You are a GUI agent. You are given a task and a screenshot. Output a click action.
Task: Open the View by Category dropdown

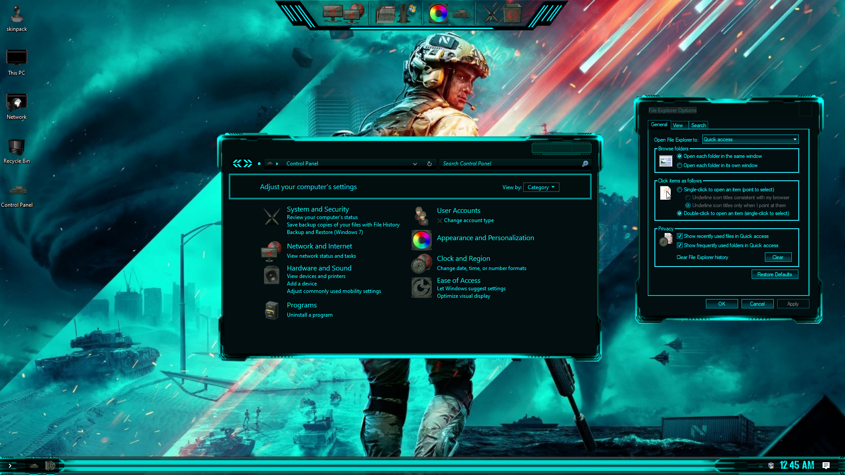click(x=541, y=187)
